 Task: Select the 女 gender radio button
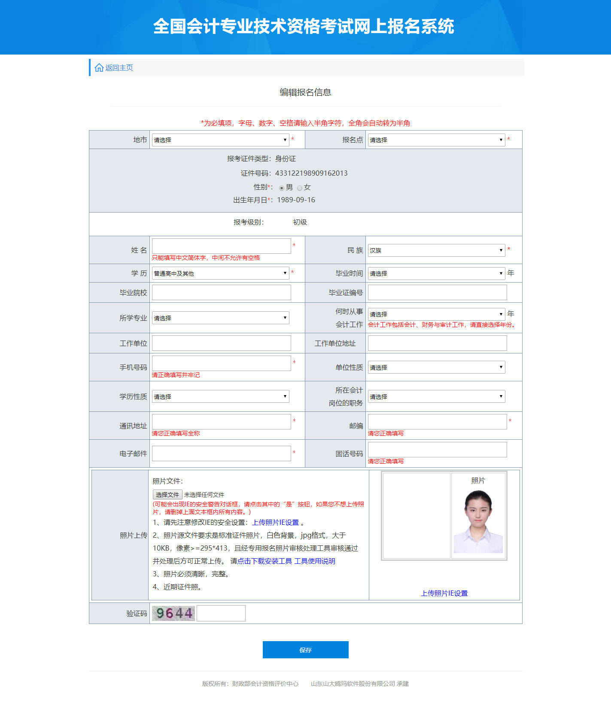click(300, 188)
